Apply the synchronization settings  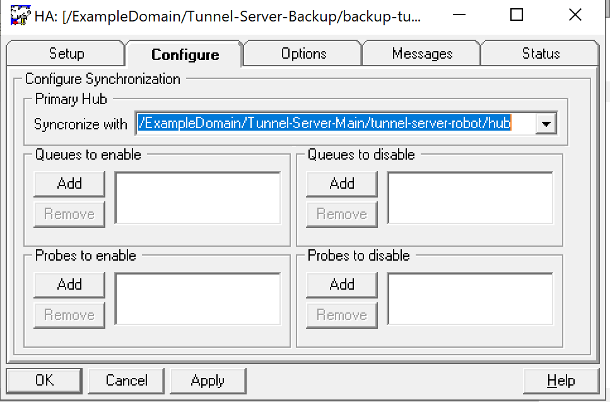(208, 381)
